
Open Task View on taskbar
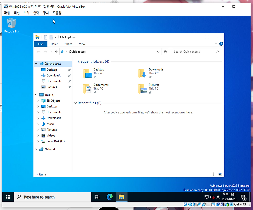[x=97, y=197]
